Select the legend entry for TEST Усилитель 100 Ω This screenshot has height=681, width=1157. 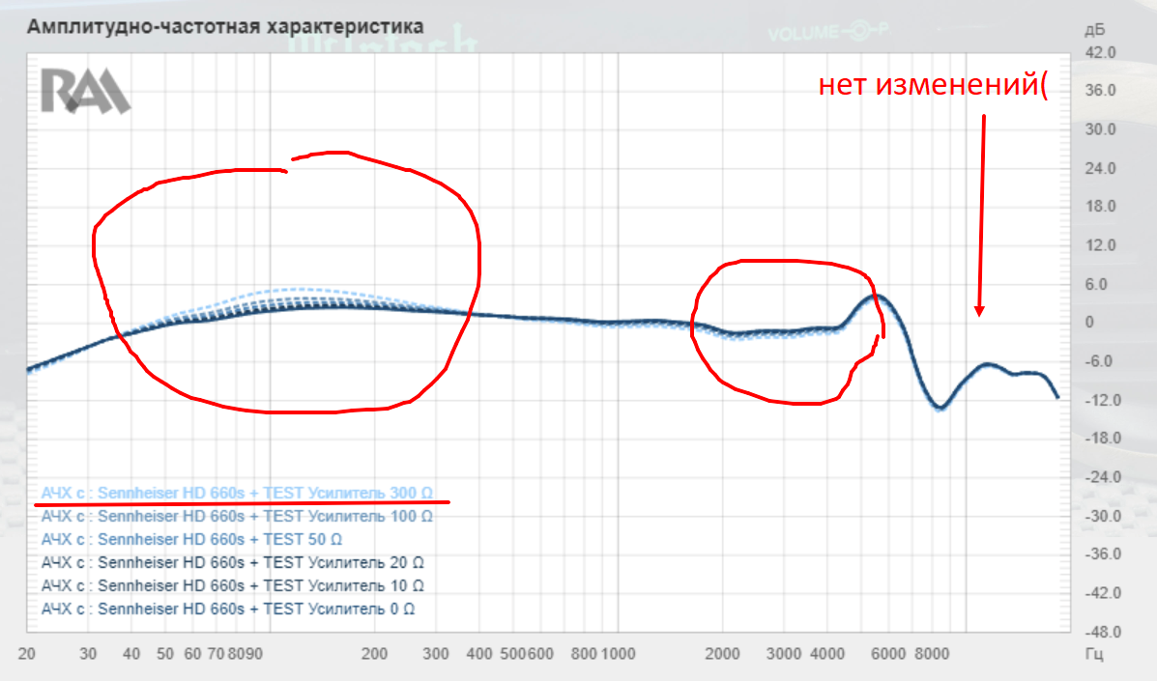pyautogui.click(x=237, y=516)
